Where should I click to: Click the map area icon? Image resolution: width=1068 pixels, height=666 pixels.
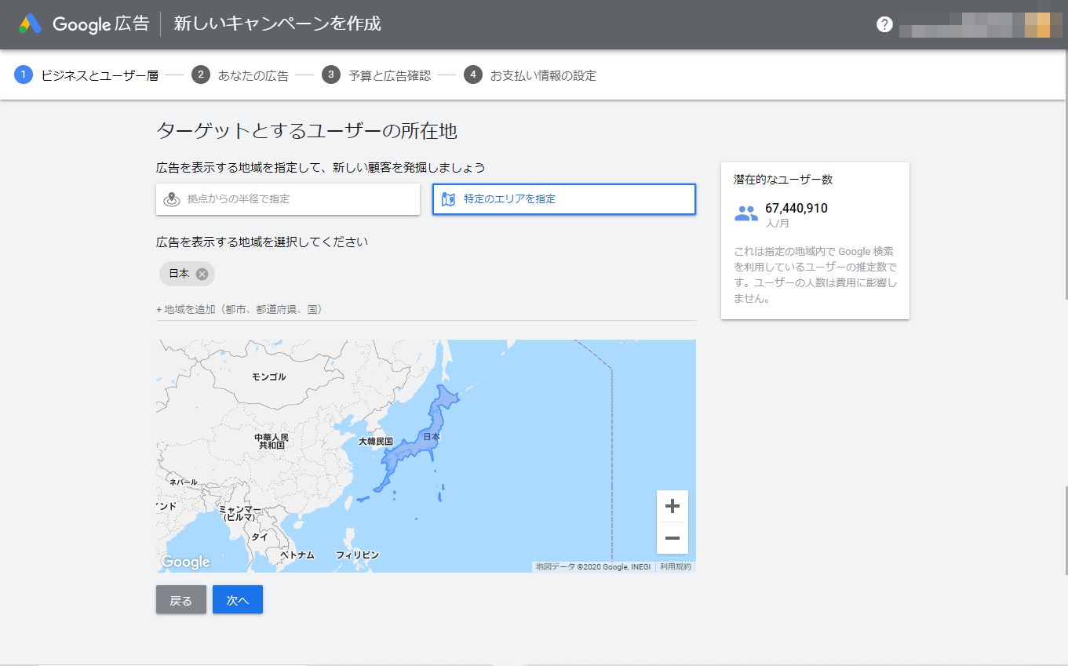coord(449,199)
